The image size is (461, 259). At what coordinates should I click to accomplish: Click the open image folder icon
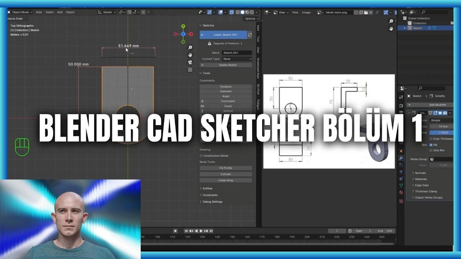tap(366, 12)
